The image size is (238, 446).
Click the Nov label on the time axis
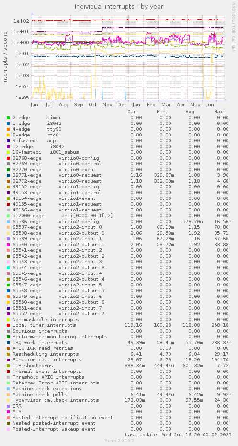point(107,105)
